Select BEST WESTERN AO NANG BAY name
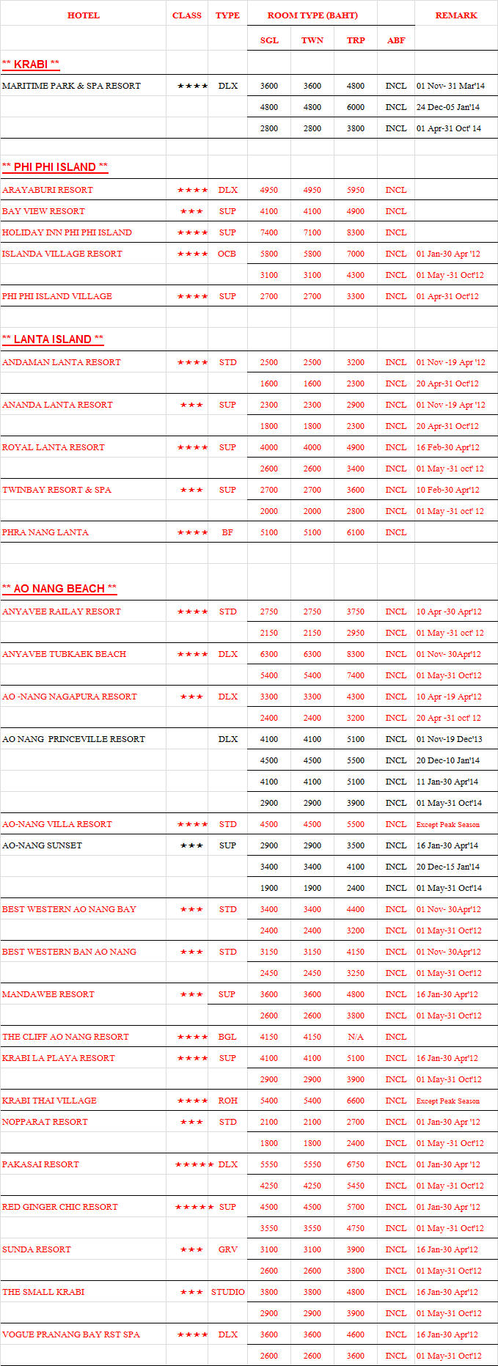498x1366 pixels. (x=69, y=909)
